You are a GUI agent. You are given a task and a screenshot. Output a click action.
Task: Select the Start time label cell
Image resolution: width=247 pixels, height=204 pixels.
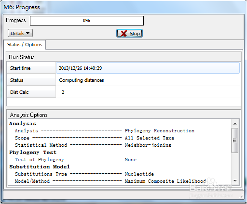coord(31,68)
